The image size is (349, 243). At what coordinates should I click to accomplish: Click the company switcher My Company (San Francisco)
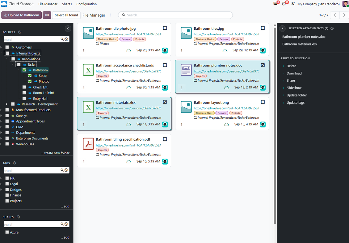click(318, 4)
